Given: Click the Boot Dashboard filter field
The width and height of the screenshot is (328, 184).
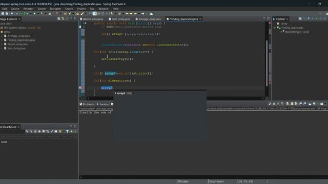Looking at the screenshot, I should coord(39,136).
